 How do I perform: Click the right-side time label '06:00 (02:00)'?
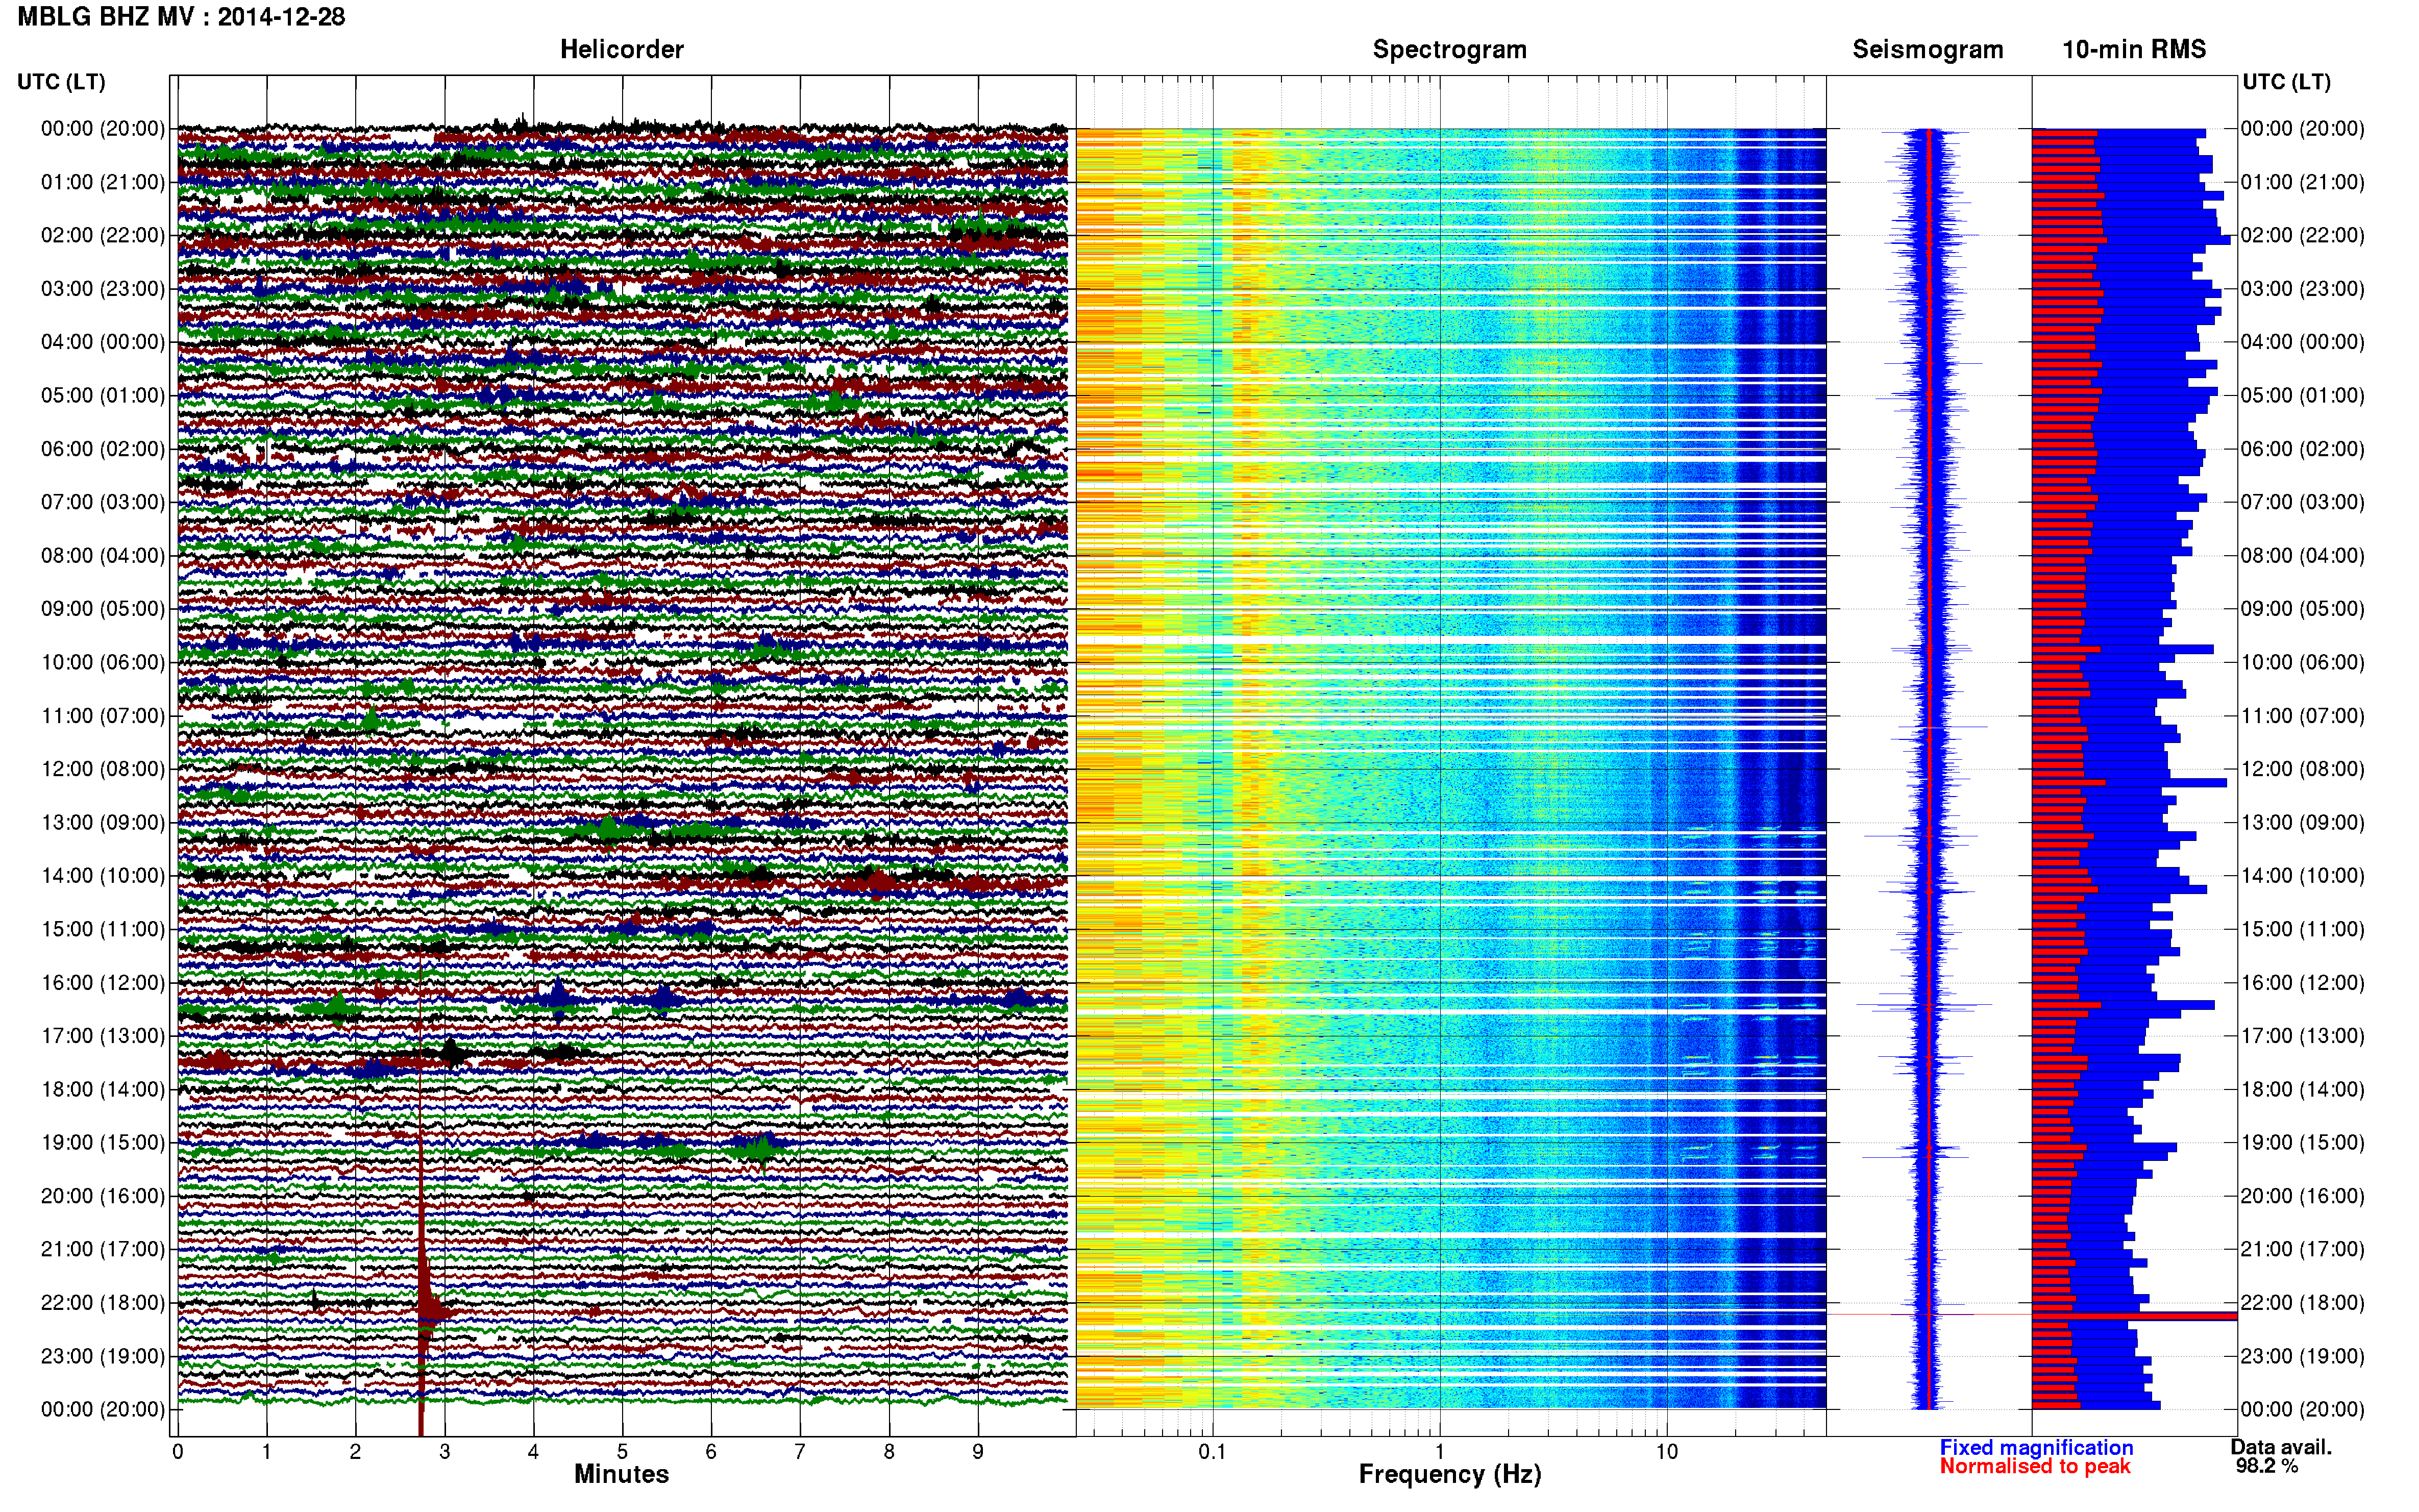2302,449
